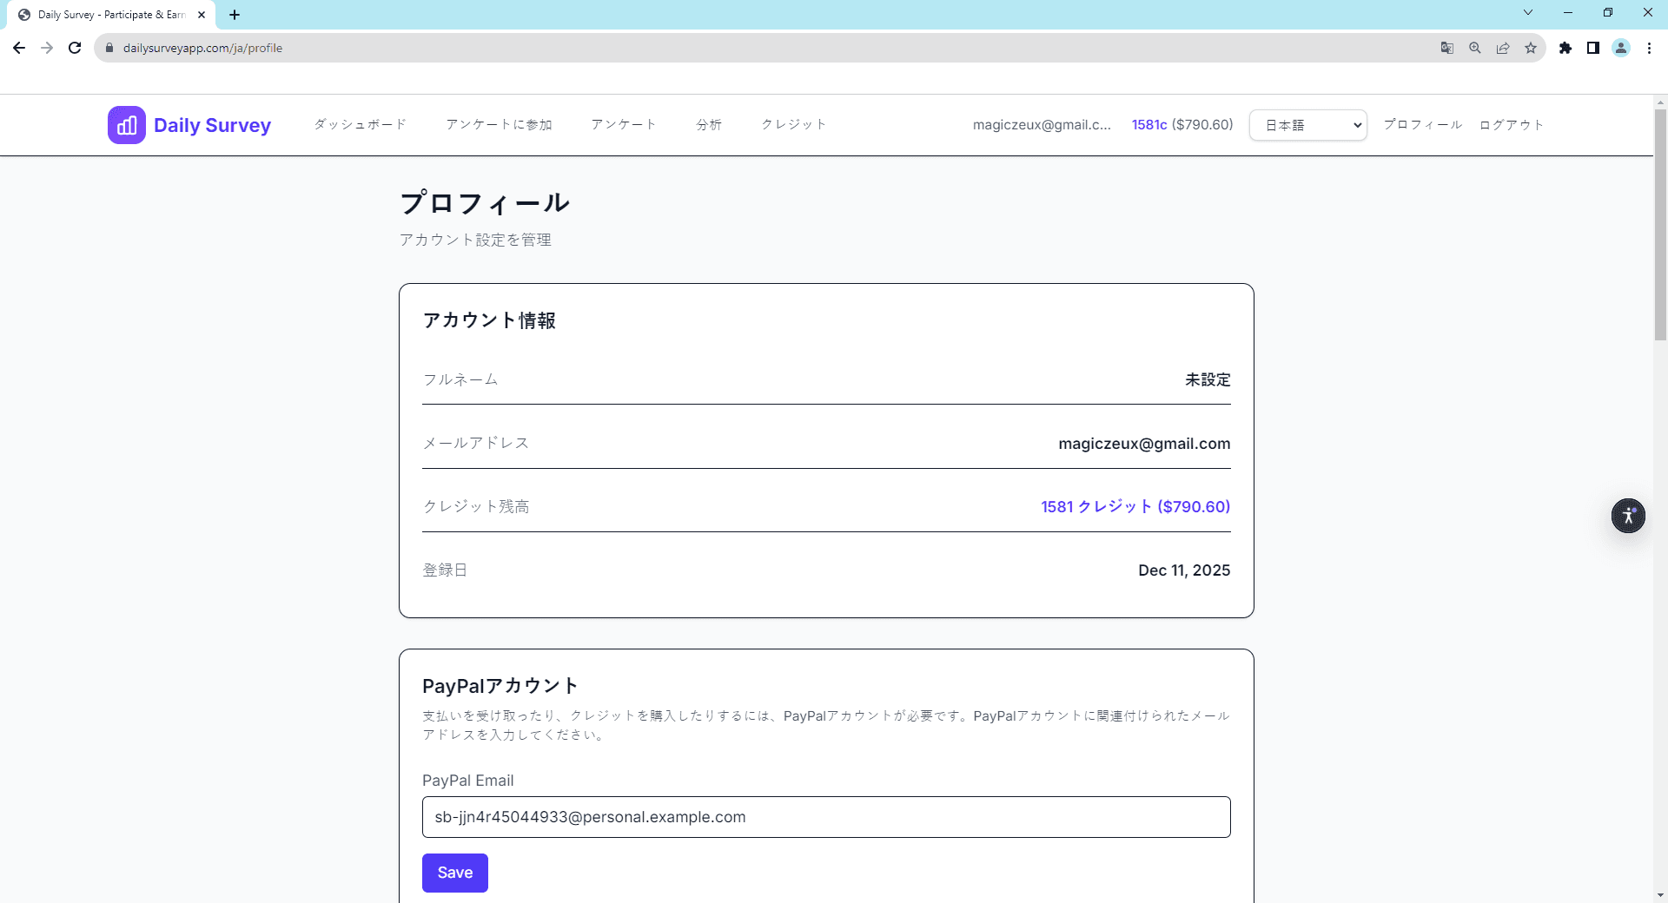Open the 1581 クレジット balance link
The height and width of the screenshot is (903, 1668).
[1135, 506]
